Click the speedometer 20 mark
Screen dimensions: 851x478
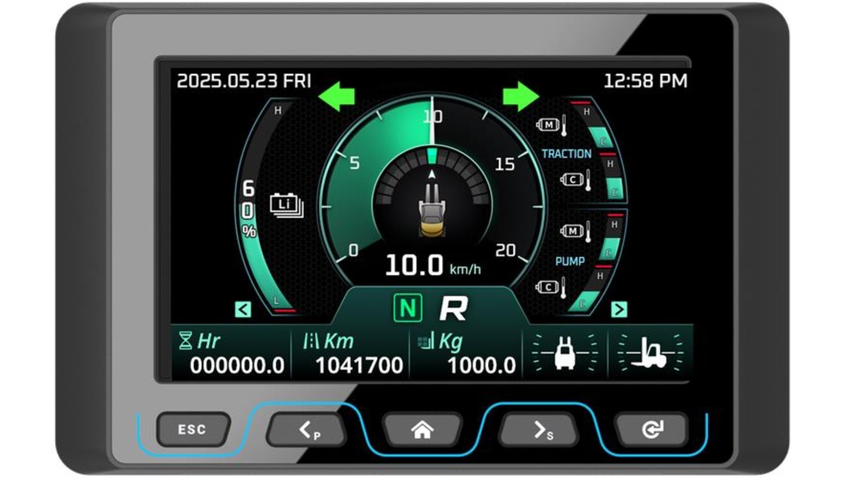[x=506, y=251]
